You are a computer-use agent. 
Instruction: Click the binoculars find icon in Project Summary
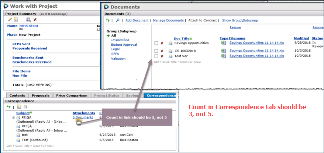pos(28,20)
